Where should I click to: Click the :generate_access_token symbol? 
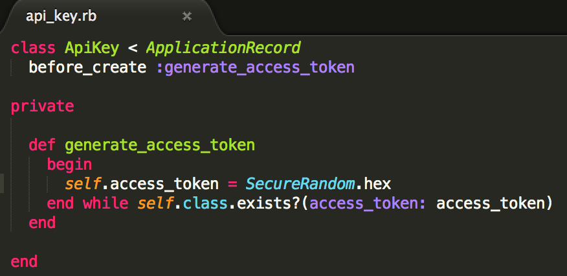[255, 68]
